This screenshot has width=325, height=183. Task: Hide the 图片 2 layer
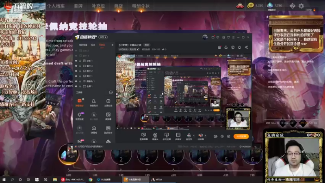(76, 71)
